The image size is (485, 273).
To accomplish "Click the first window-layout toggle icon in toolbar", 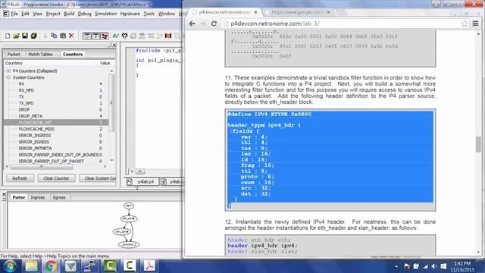I will click(x=87, y=36).
